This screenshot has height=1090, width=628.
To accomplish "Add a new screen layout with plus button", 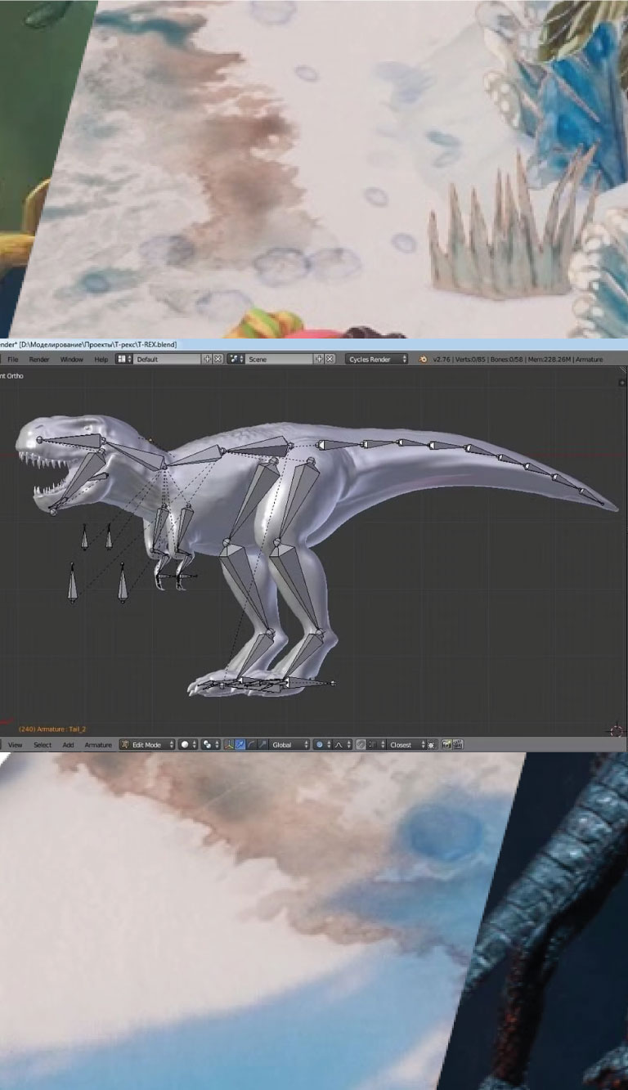I will pos(207,359).
